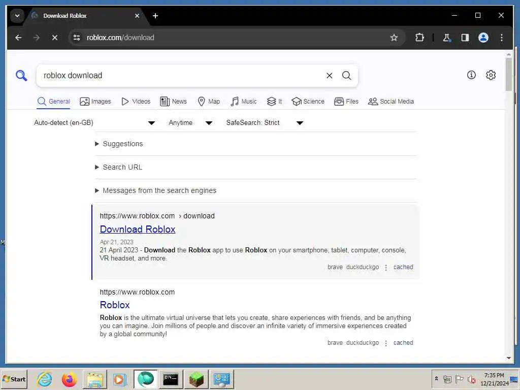Open the preferences gear icon
Screen dimensions: 520x390
point(491,75)
